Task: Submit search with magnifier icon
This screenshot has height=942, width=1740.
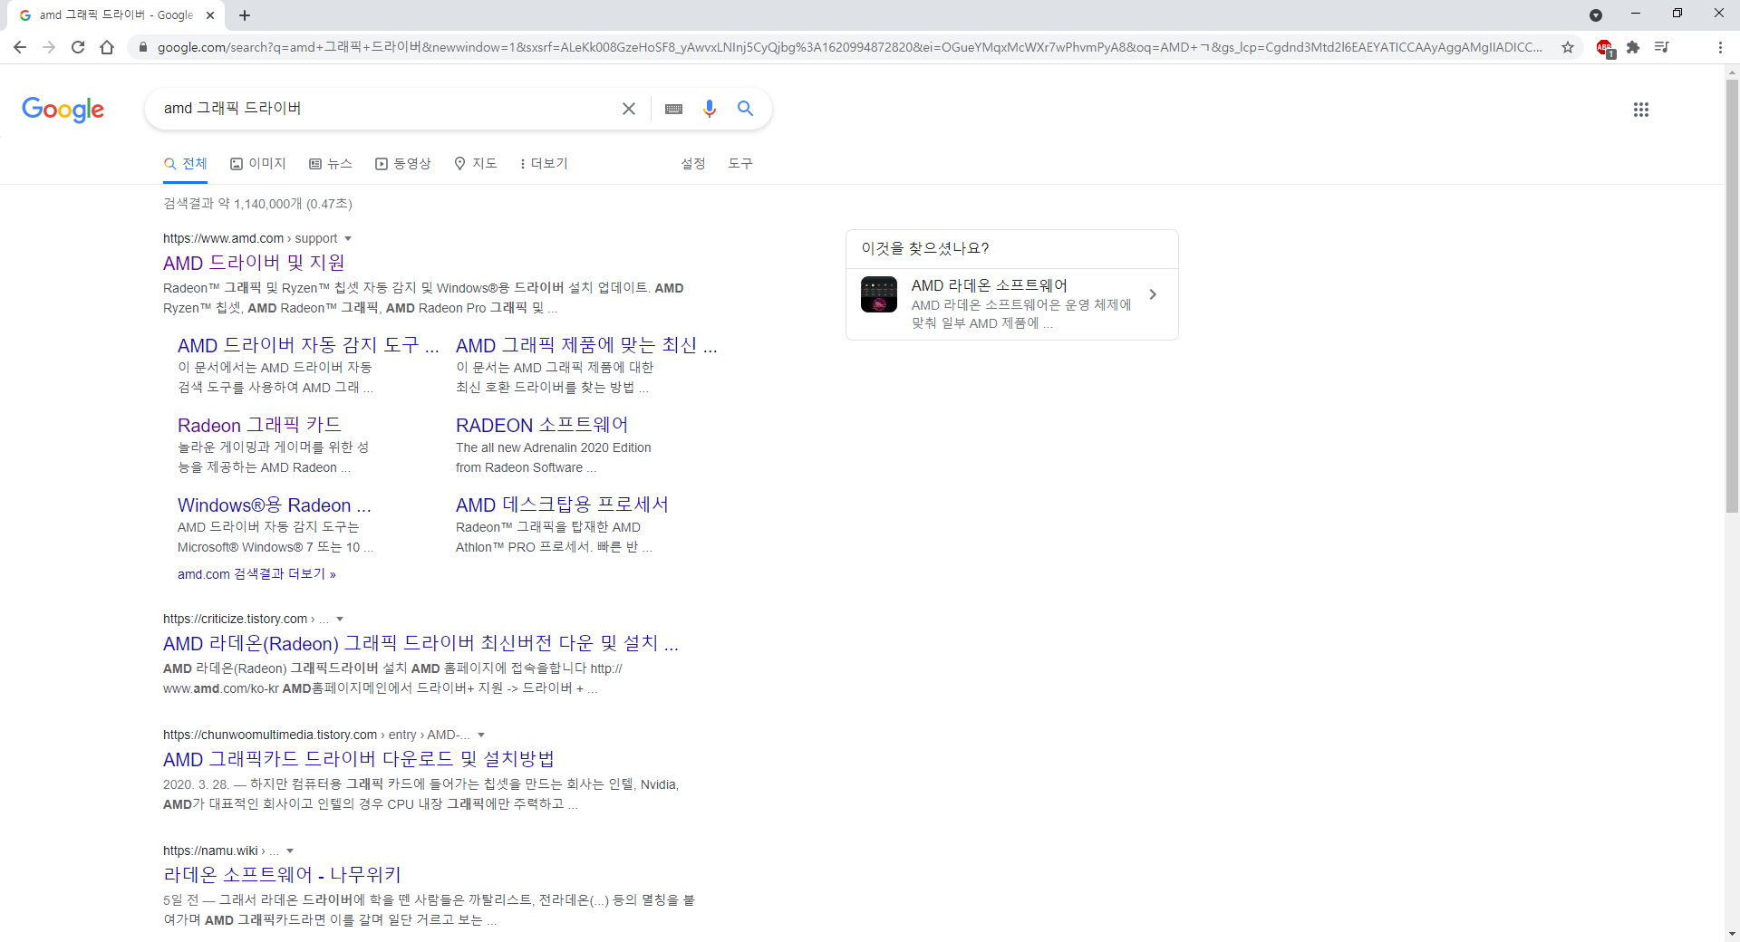Action: 746,109
